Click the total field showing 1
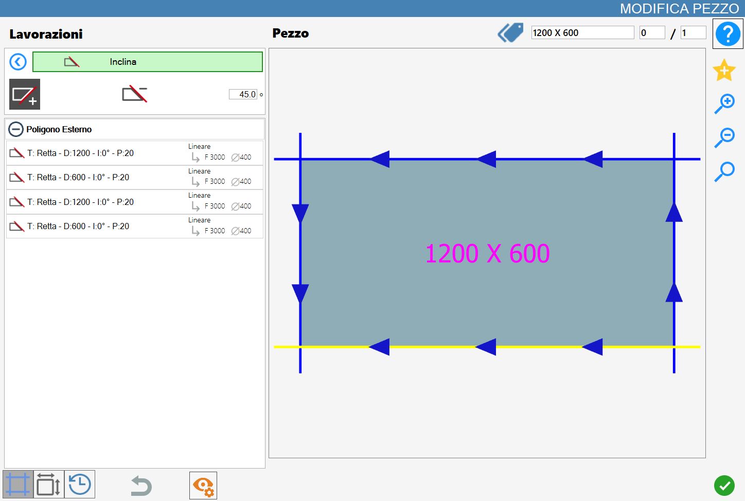 (x=693, y=32)
